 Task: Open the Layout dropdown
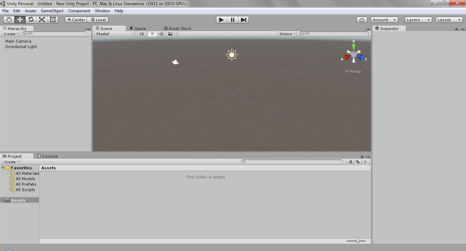click(449, 19)
